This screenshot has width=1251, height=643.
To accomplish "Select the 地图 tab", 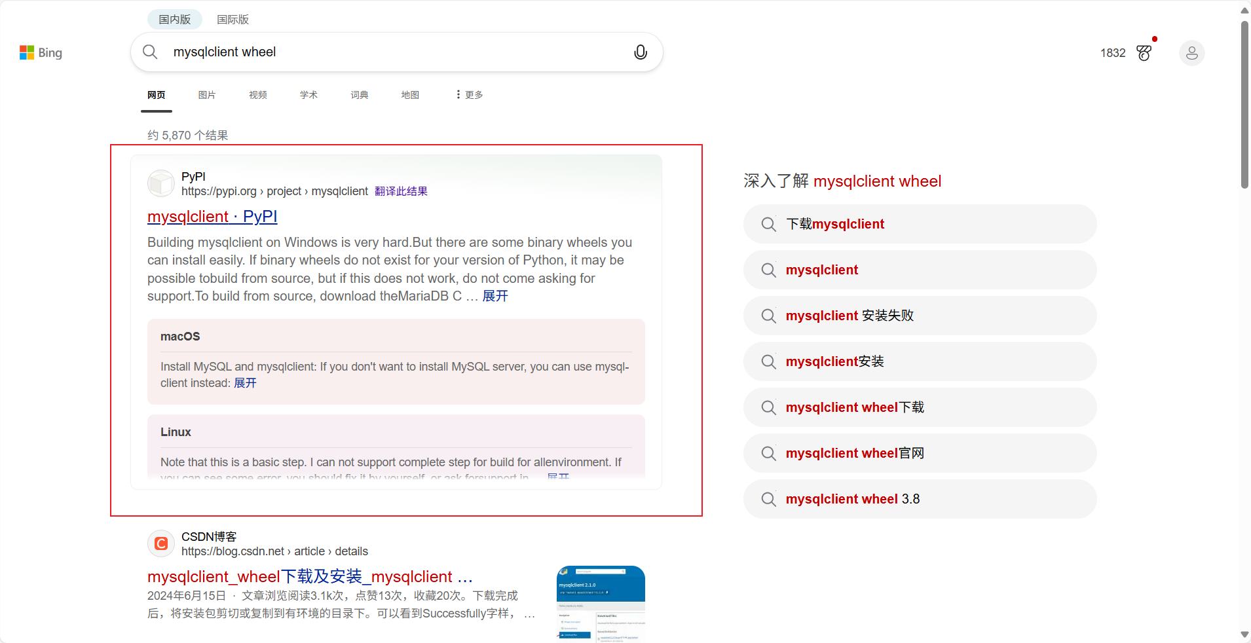I will (x=410, y=95).
